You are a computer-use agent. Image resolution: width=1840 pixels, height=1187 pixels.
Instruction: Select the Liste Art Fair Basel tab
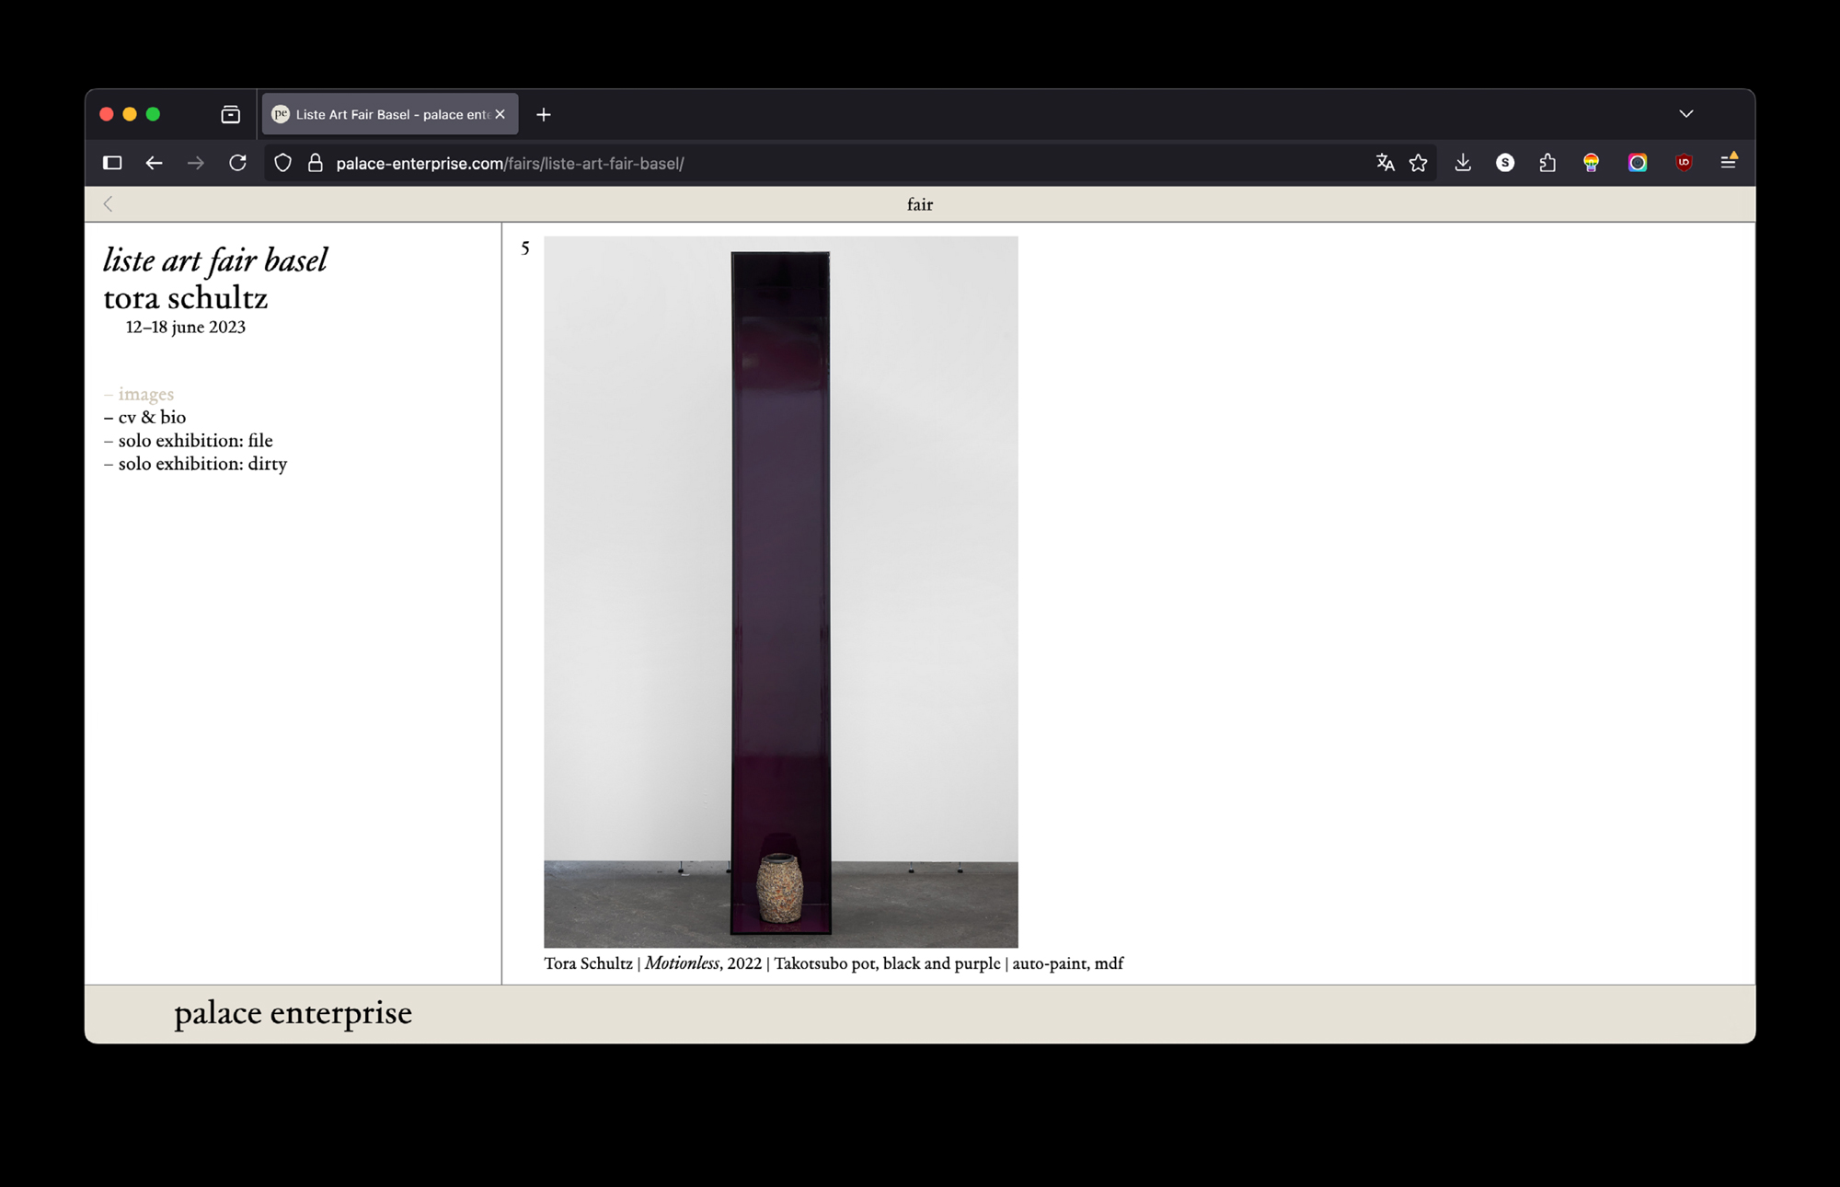[x=390, y=114]
